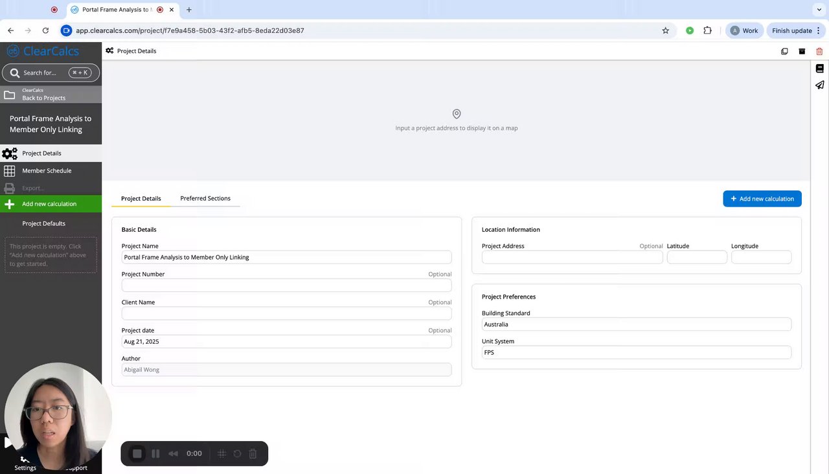Click the duplicate project icon

(784, 51)
